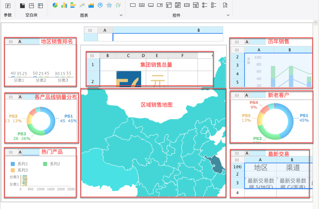Click grip handle of bar ranking block
The height and width of the screenshot is (209, 319).
pyautogui.click(x=11, y=42)
